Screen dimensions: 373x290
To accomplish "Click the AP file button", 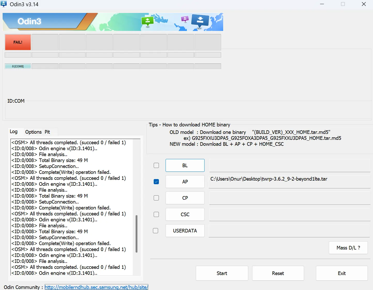I will click(x=185, y=182).
